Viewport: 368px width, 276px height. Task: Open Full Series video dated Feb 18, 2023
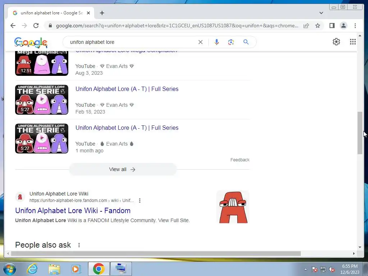[x=127, y=89]
